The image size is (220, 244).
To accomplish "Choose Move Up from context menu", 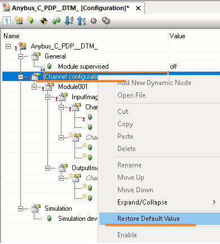I will [x=160, y=178].
